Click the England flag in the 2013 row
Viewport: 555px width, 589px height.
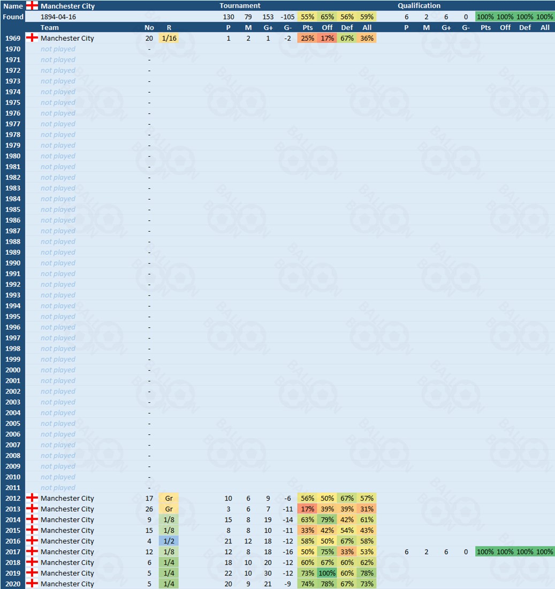(32, 509)
